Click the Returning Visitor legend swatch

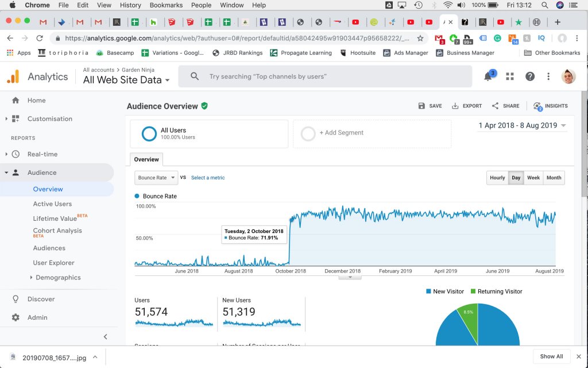pyautogui.click(x=473, y=292)
